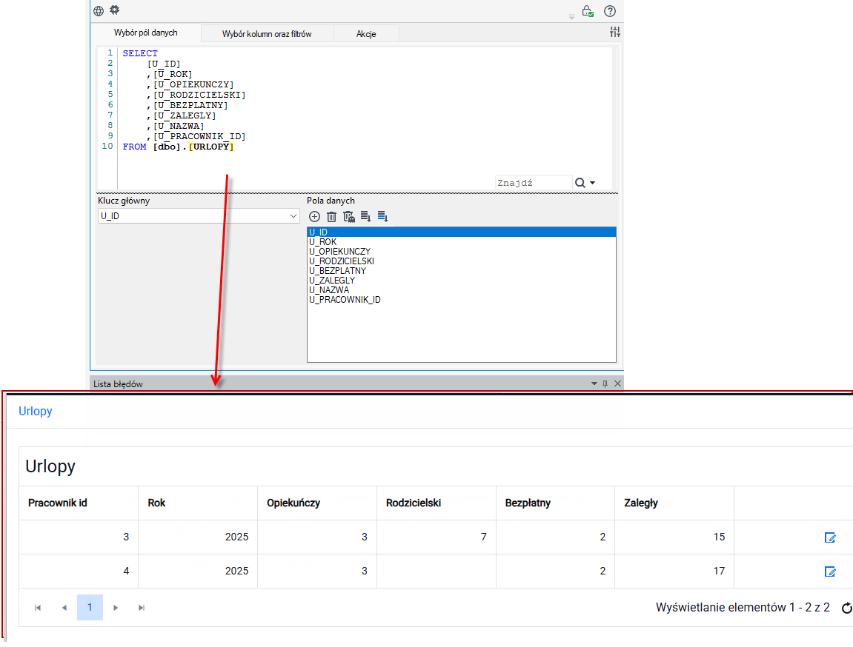
Task: Expand the small toolbar overflow arrow near the padlock
Action: [571, 17]
